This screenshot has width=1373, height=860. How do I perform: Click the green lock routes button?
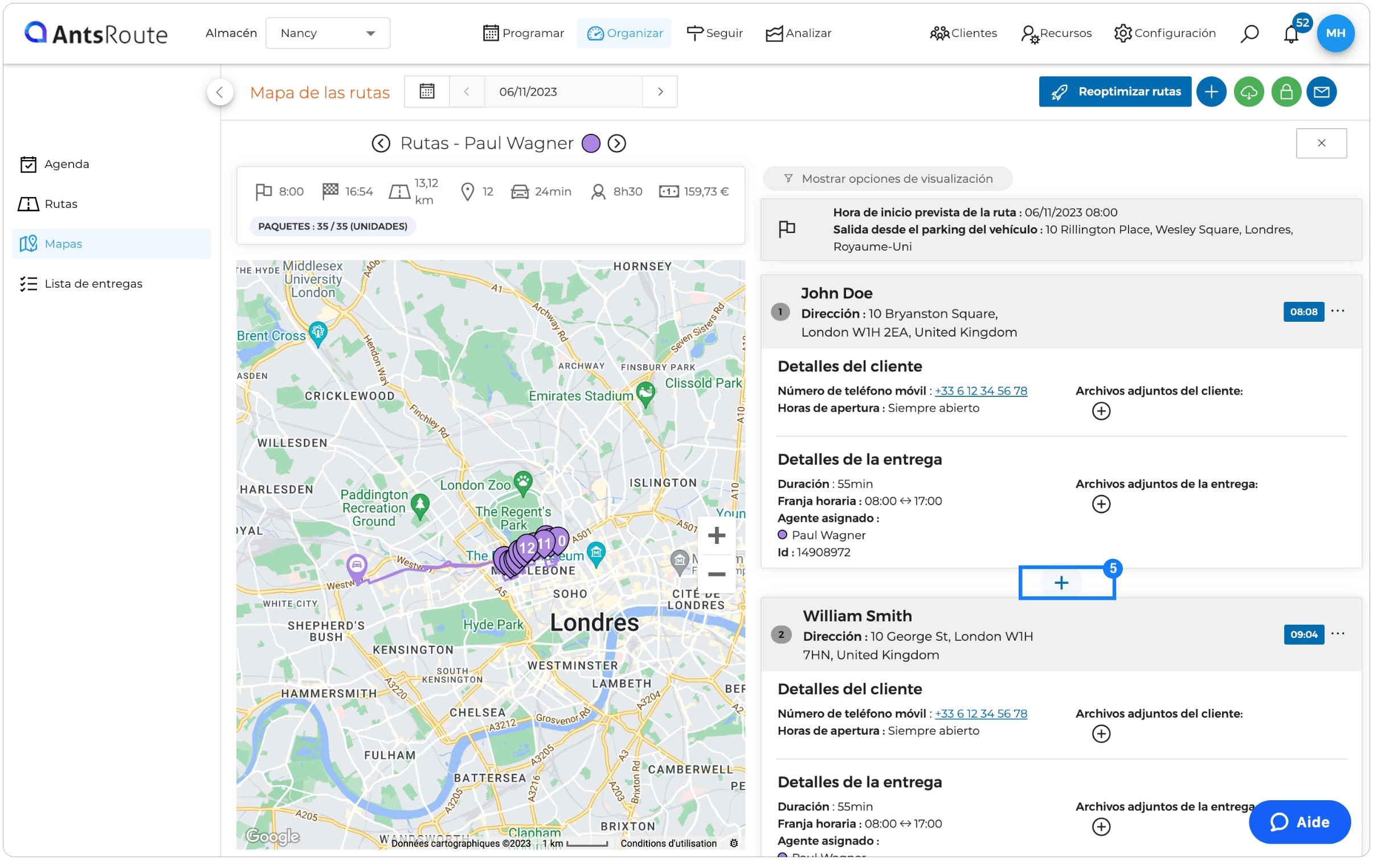pos(1286,92)
